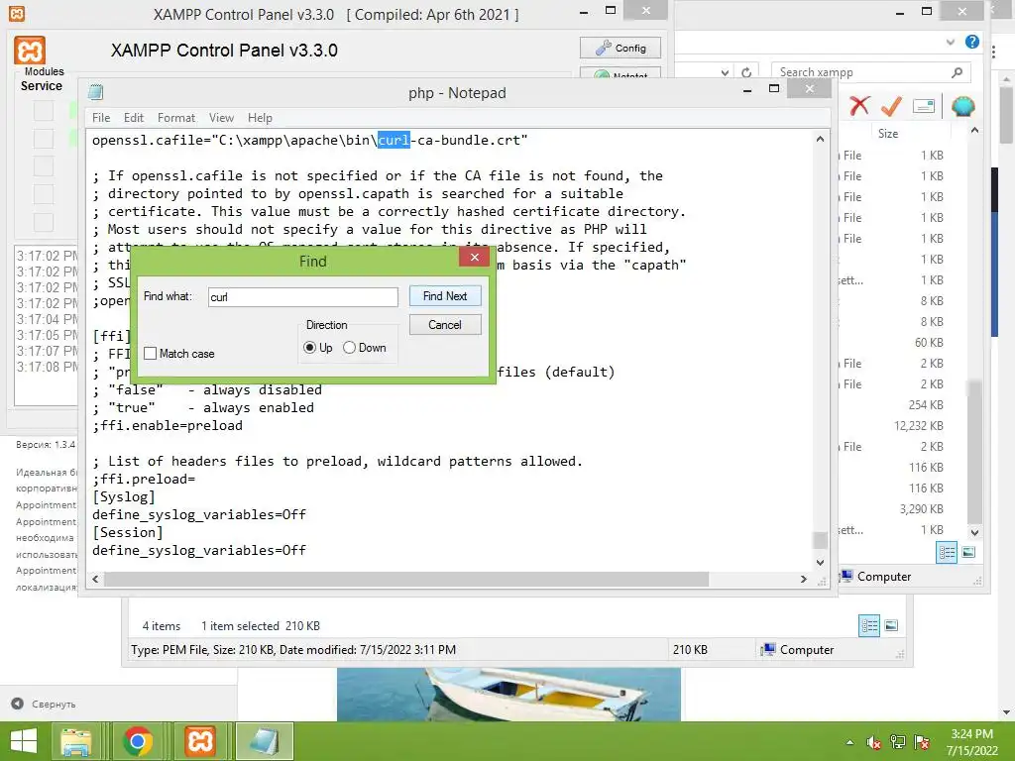
Task: Click the rename card icon in Explorer
Action: (924, 105)
